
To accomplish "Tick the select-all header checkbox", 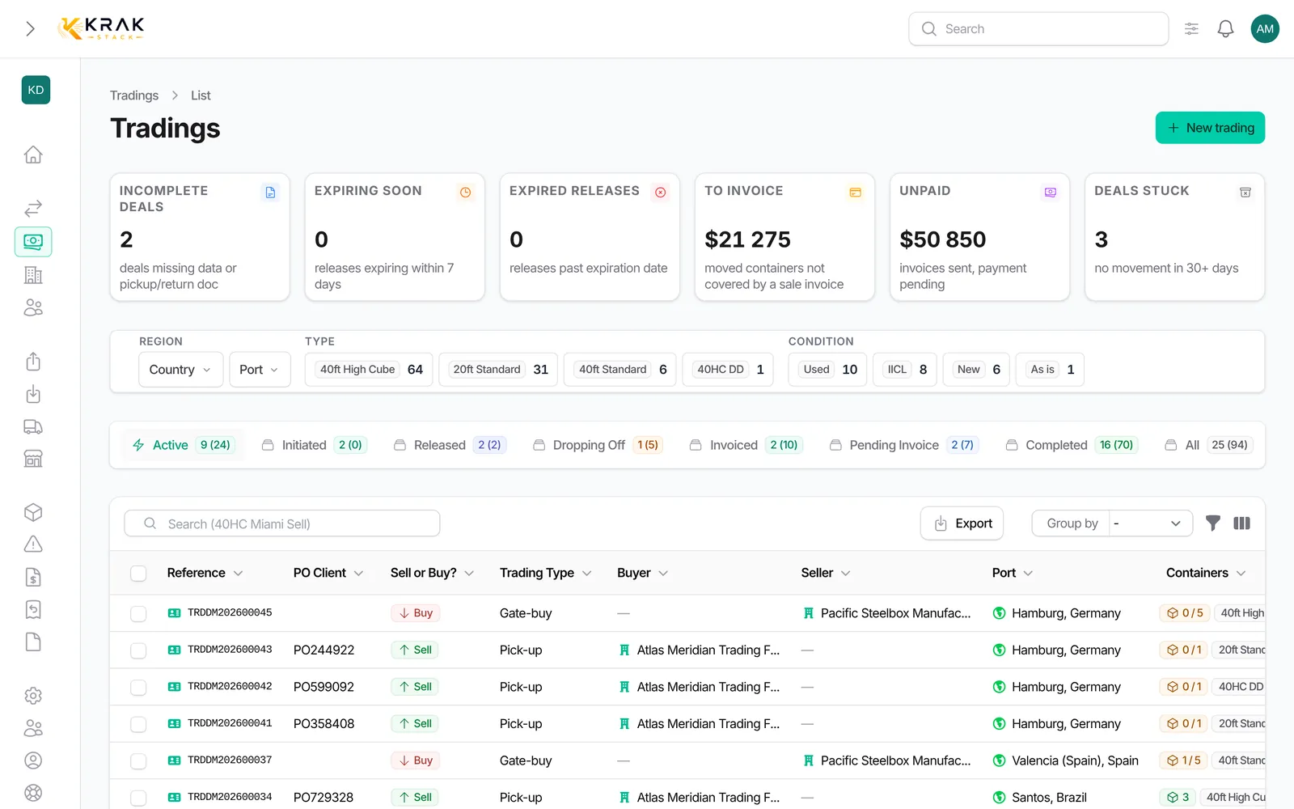I will [x=138, y=573].
